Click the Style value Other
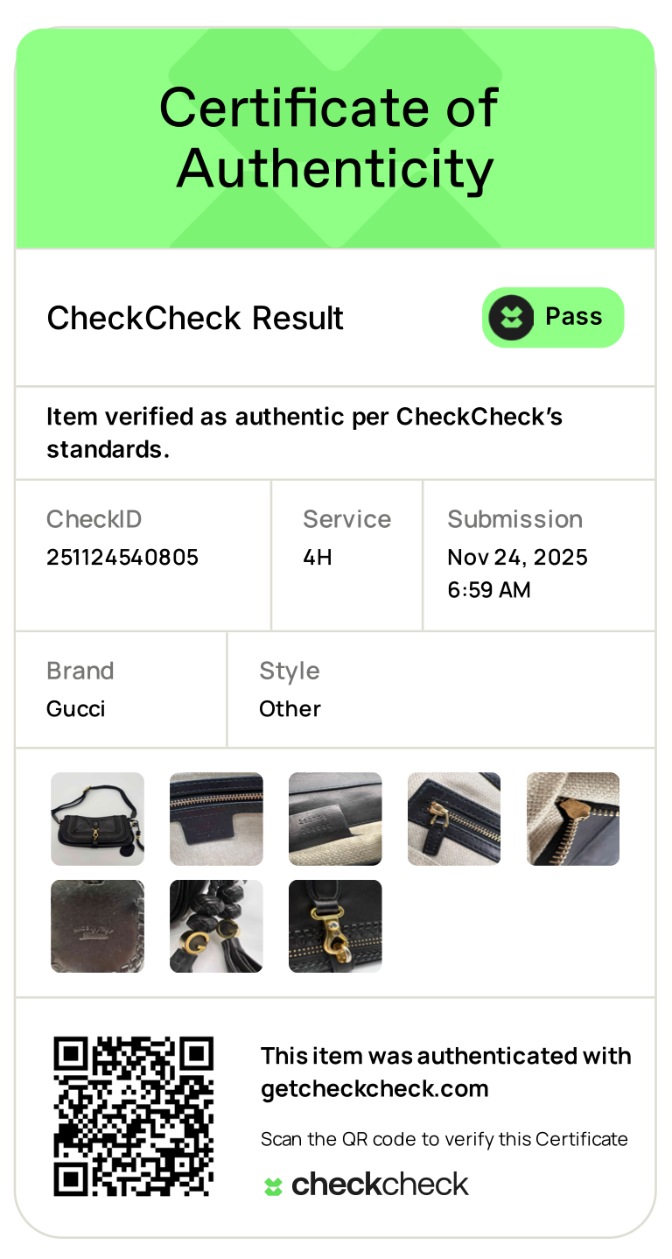 290,709
